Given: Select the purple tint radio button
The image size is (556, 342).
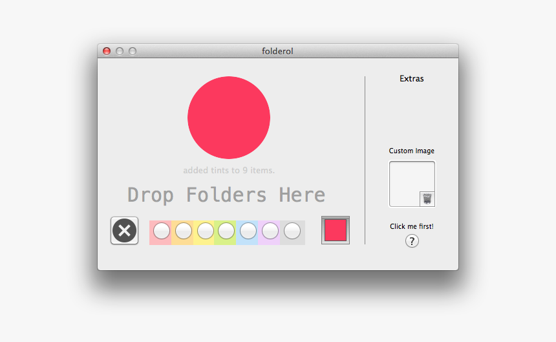Looking at the screenshot, I should pos(270,231).
